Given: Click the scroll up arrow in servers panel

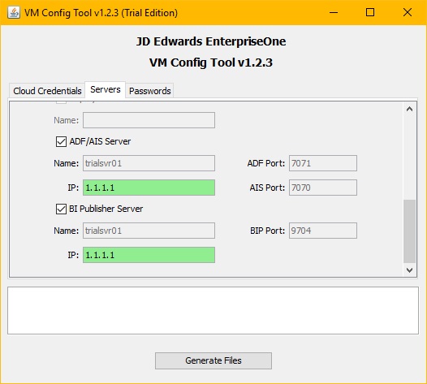Looking at the screenshot, I should pos(409,110).
